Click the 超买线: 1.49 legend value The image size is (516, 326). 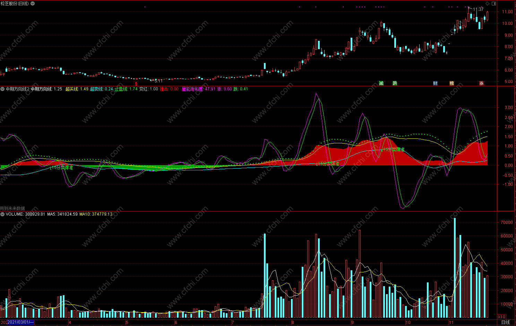point(77,89)
